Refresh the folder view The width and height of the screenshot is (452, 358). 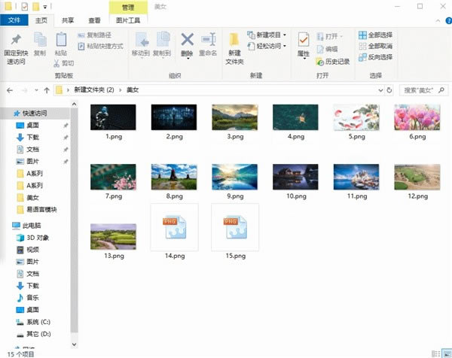click(389, 90)
